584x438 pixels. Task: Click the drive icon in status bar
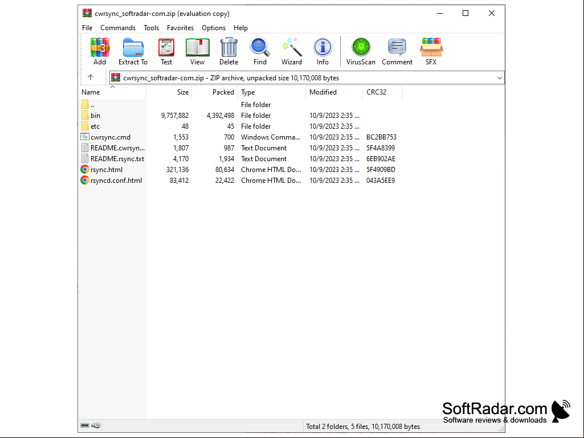[x=85, y=425]
